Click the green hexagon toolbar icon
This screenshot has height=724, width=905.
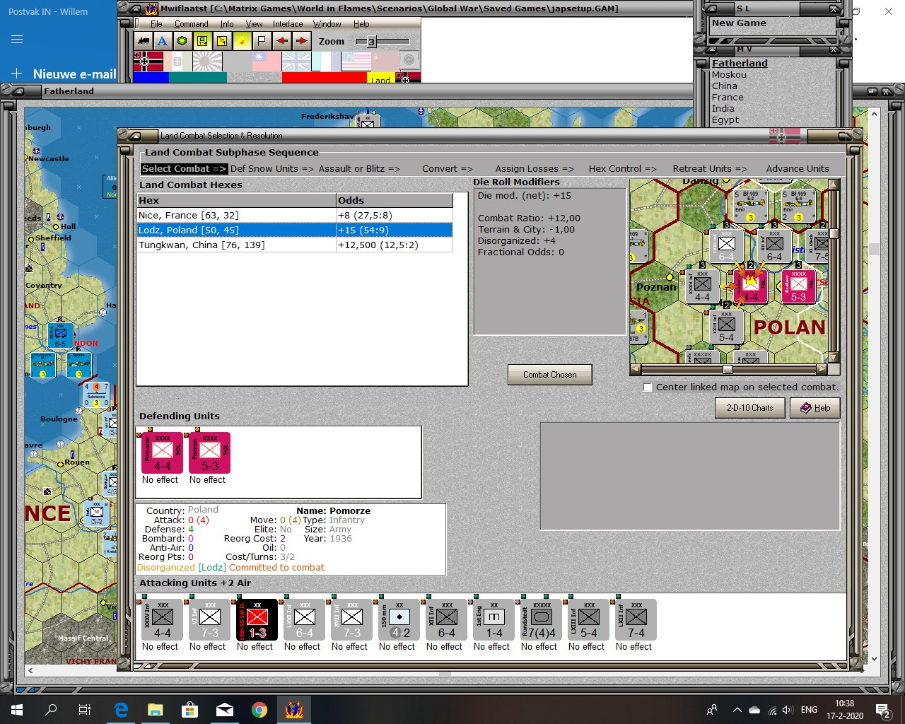point(182,41)
